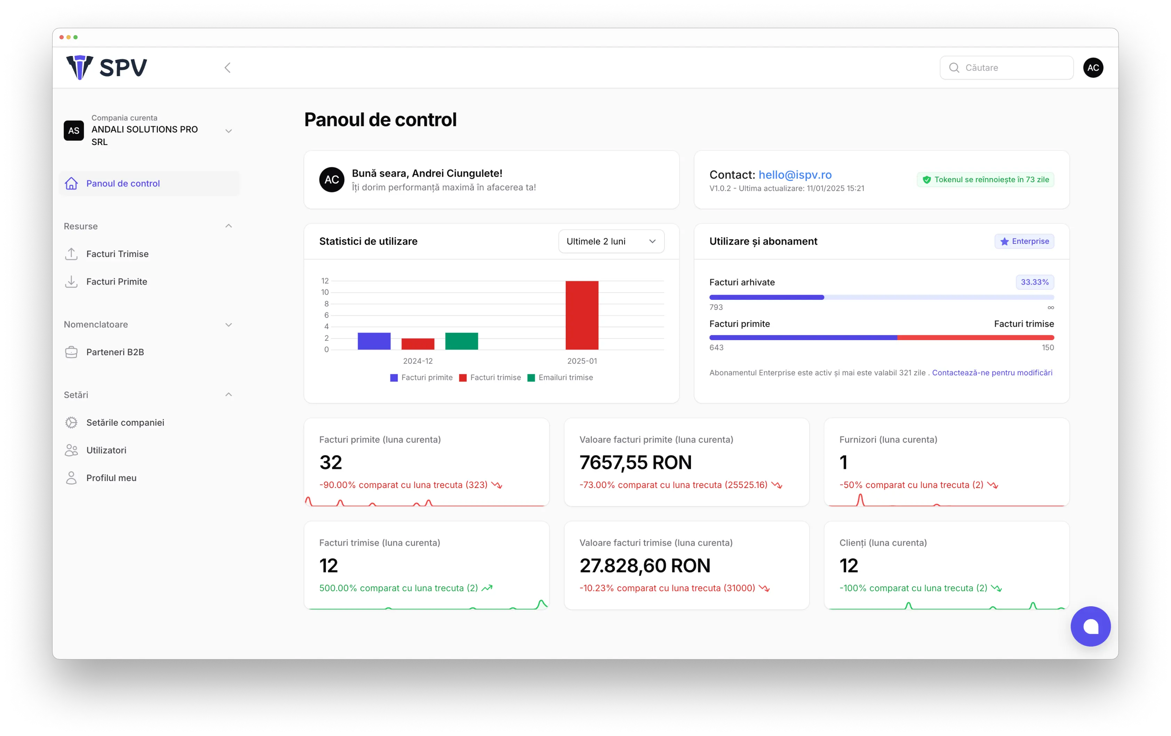Click the SPV logo
Viewport: 1171px width, 736px height.
[x=106, y=67]
